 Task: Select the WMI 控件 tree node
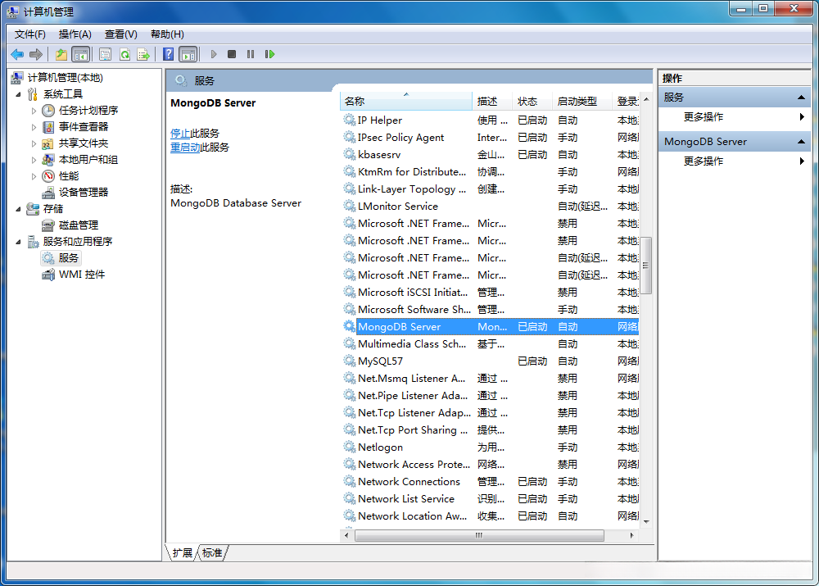(81, 274)
